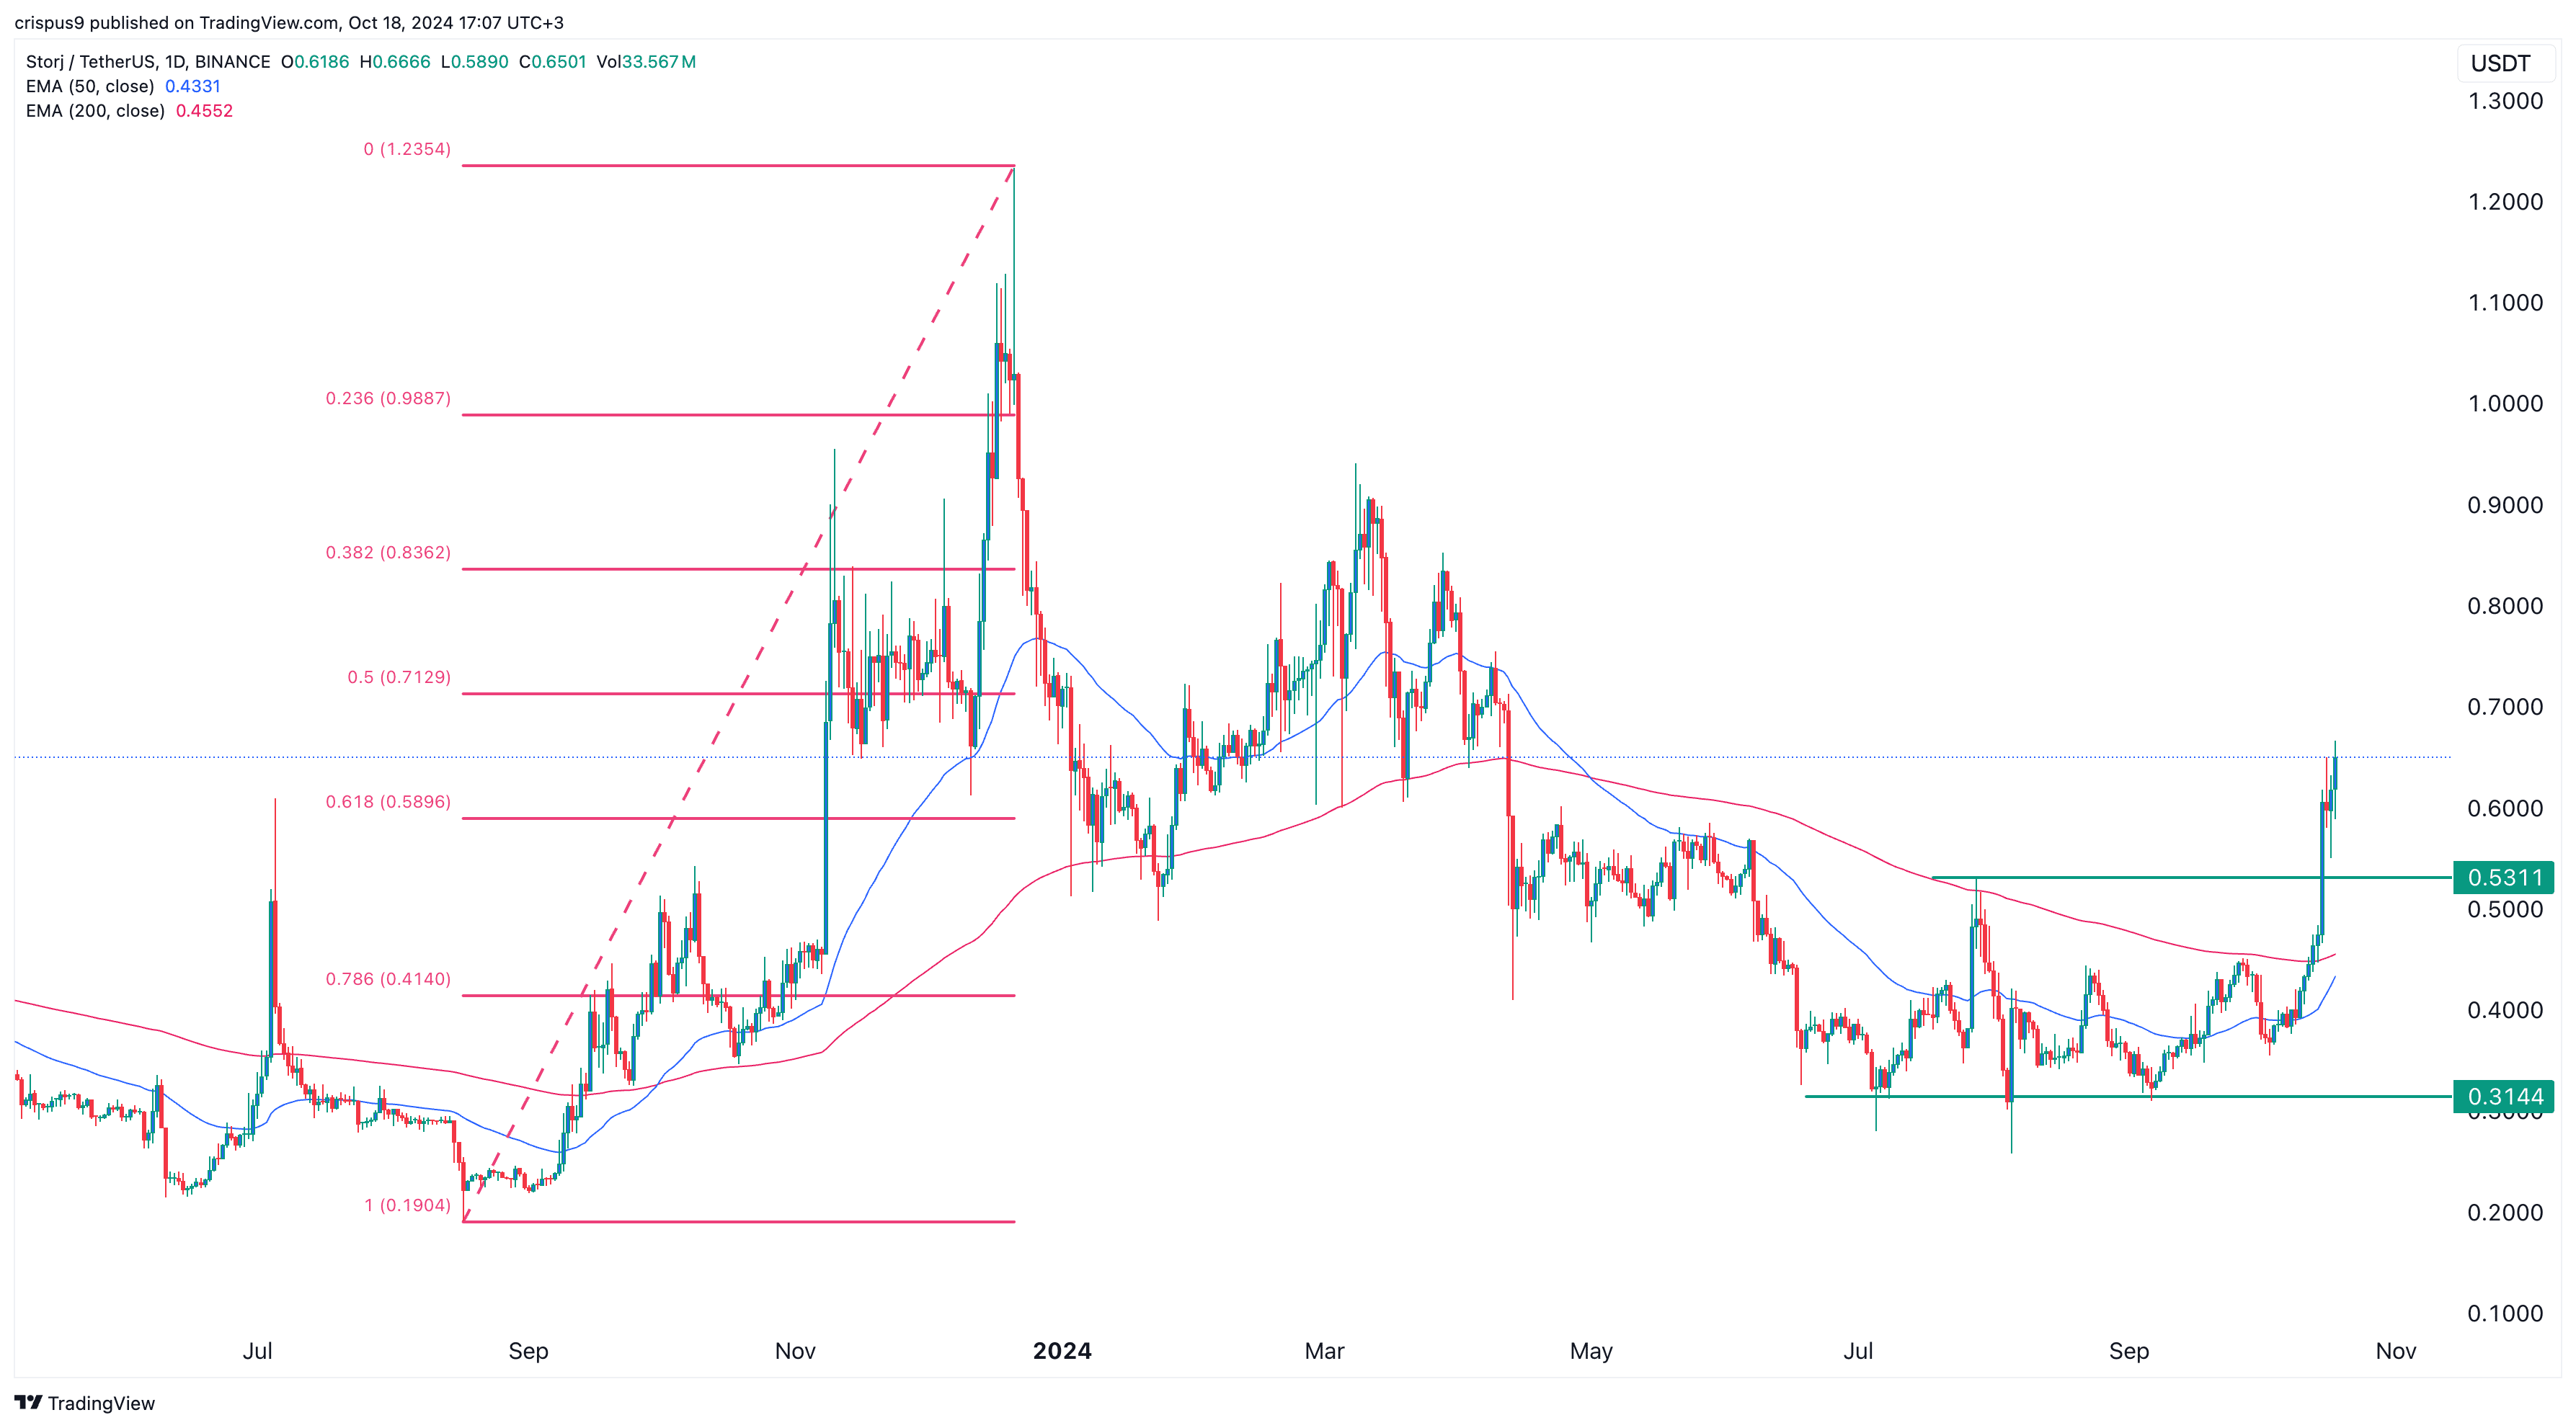
Task: Click the low value L0.5890
Action: [475, 62]
